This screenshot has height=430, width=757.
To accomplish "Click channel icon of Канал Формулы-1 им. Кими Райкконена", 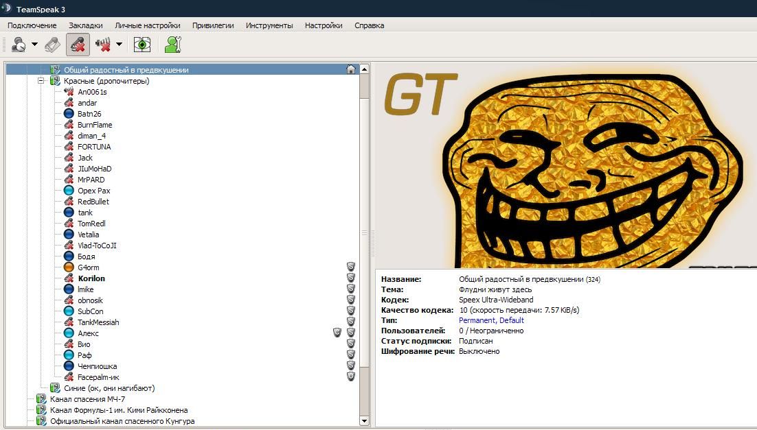I will 41,410.
